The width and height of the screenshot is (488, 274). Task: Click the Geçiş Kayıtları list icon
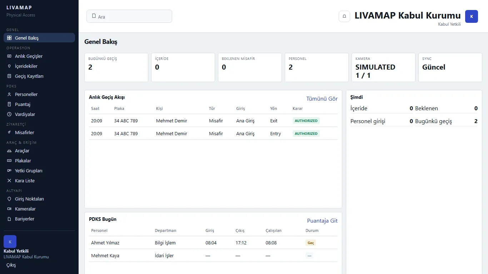(9, 76)
